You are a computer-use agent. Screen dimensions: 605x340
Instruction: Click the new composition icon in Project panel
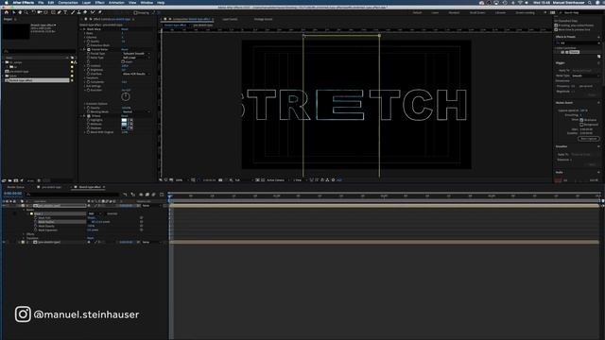pyautogui.click(x=16, y=180)
